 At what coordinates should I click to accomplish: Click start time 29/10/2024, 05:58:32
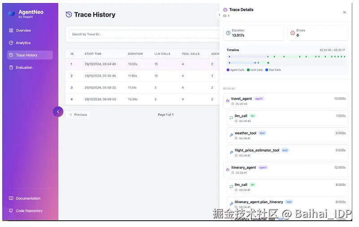coord(100,87)
